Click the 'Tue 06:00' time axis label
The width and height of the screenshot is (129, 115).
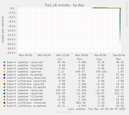coord(119,55)
